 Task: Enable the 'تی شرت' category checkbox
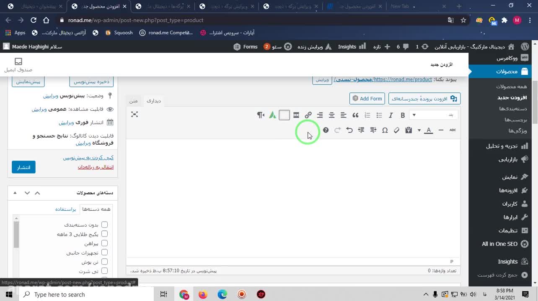104,271
